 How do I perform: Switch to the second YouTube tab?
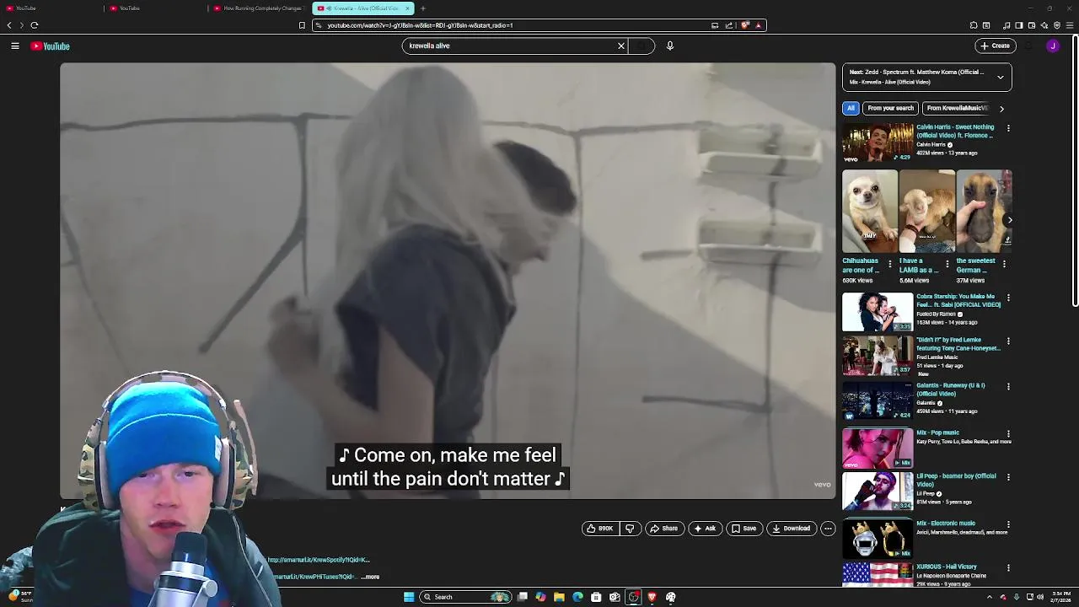pyautogui.click(x=155, y=8)
